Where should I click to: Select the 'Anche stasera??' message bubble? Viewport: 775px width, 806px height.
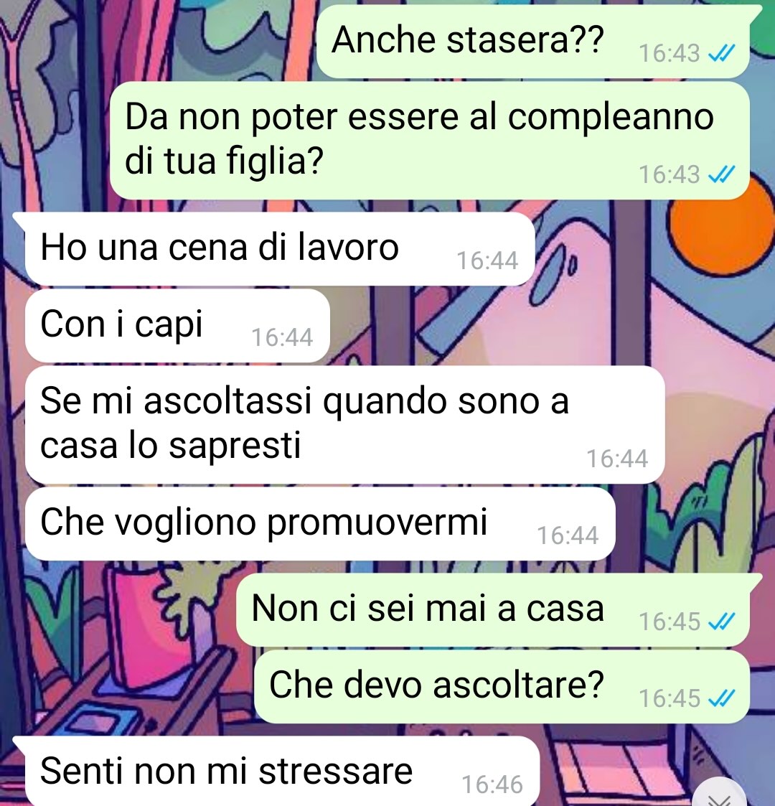(x=533, y=41)
